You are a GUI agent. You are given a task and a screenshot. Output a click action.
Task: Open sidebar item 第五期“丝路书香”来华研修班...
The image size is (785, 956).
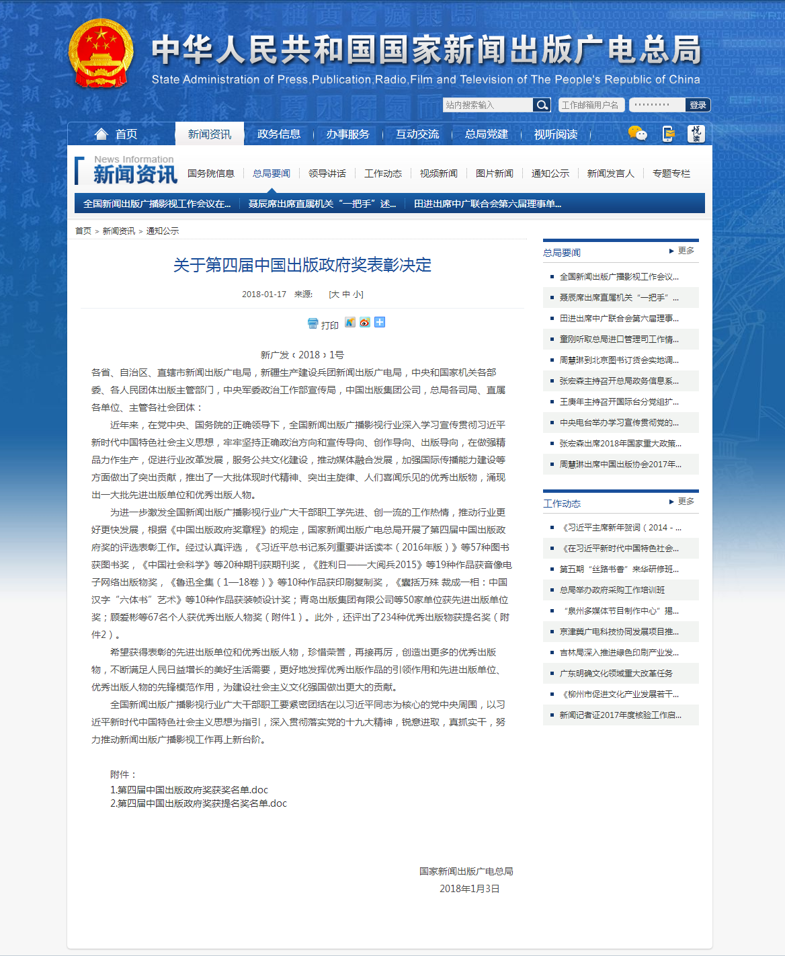pos(619,569)
